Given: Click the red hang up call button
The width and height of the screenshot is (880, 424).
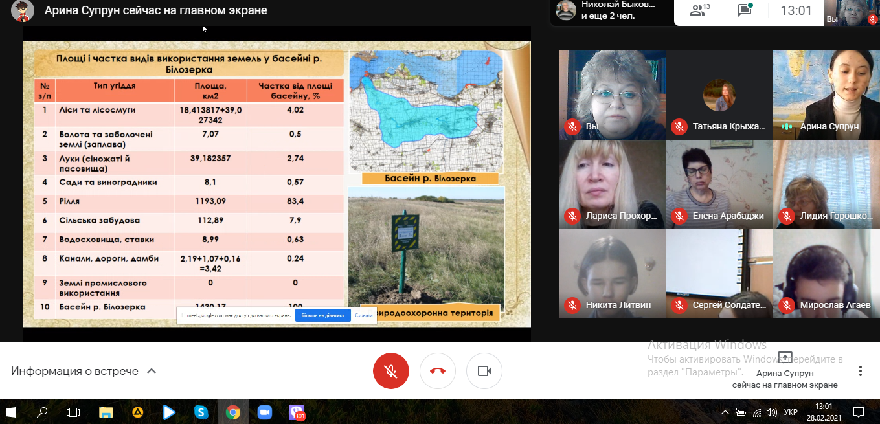Looking at the screenshot, I should (x=438, y=371).
